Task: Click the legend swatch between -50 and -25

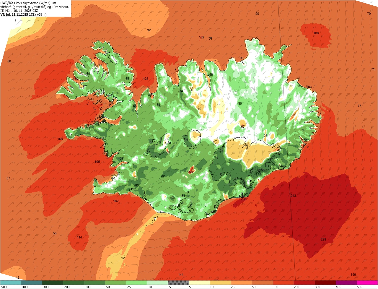Action: pos(115,282)
